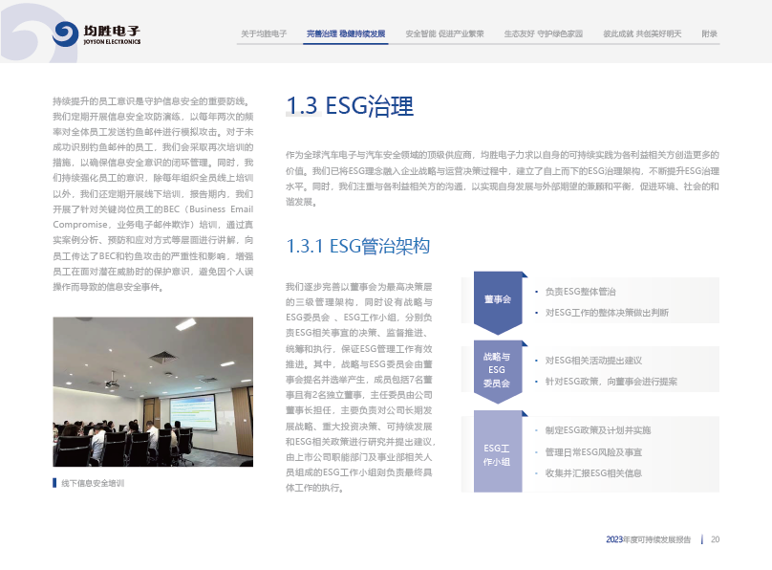Click the 战略与ESG委员会 diagram block

[x=497, y=370]
